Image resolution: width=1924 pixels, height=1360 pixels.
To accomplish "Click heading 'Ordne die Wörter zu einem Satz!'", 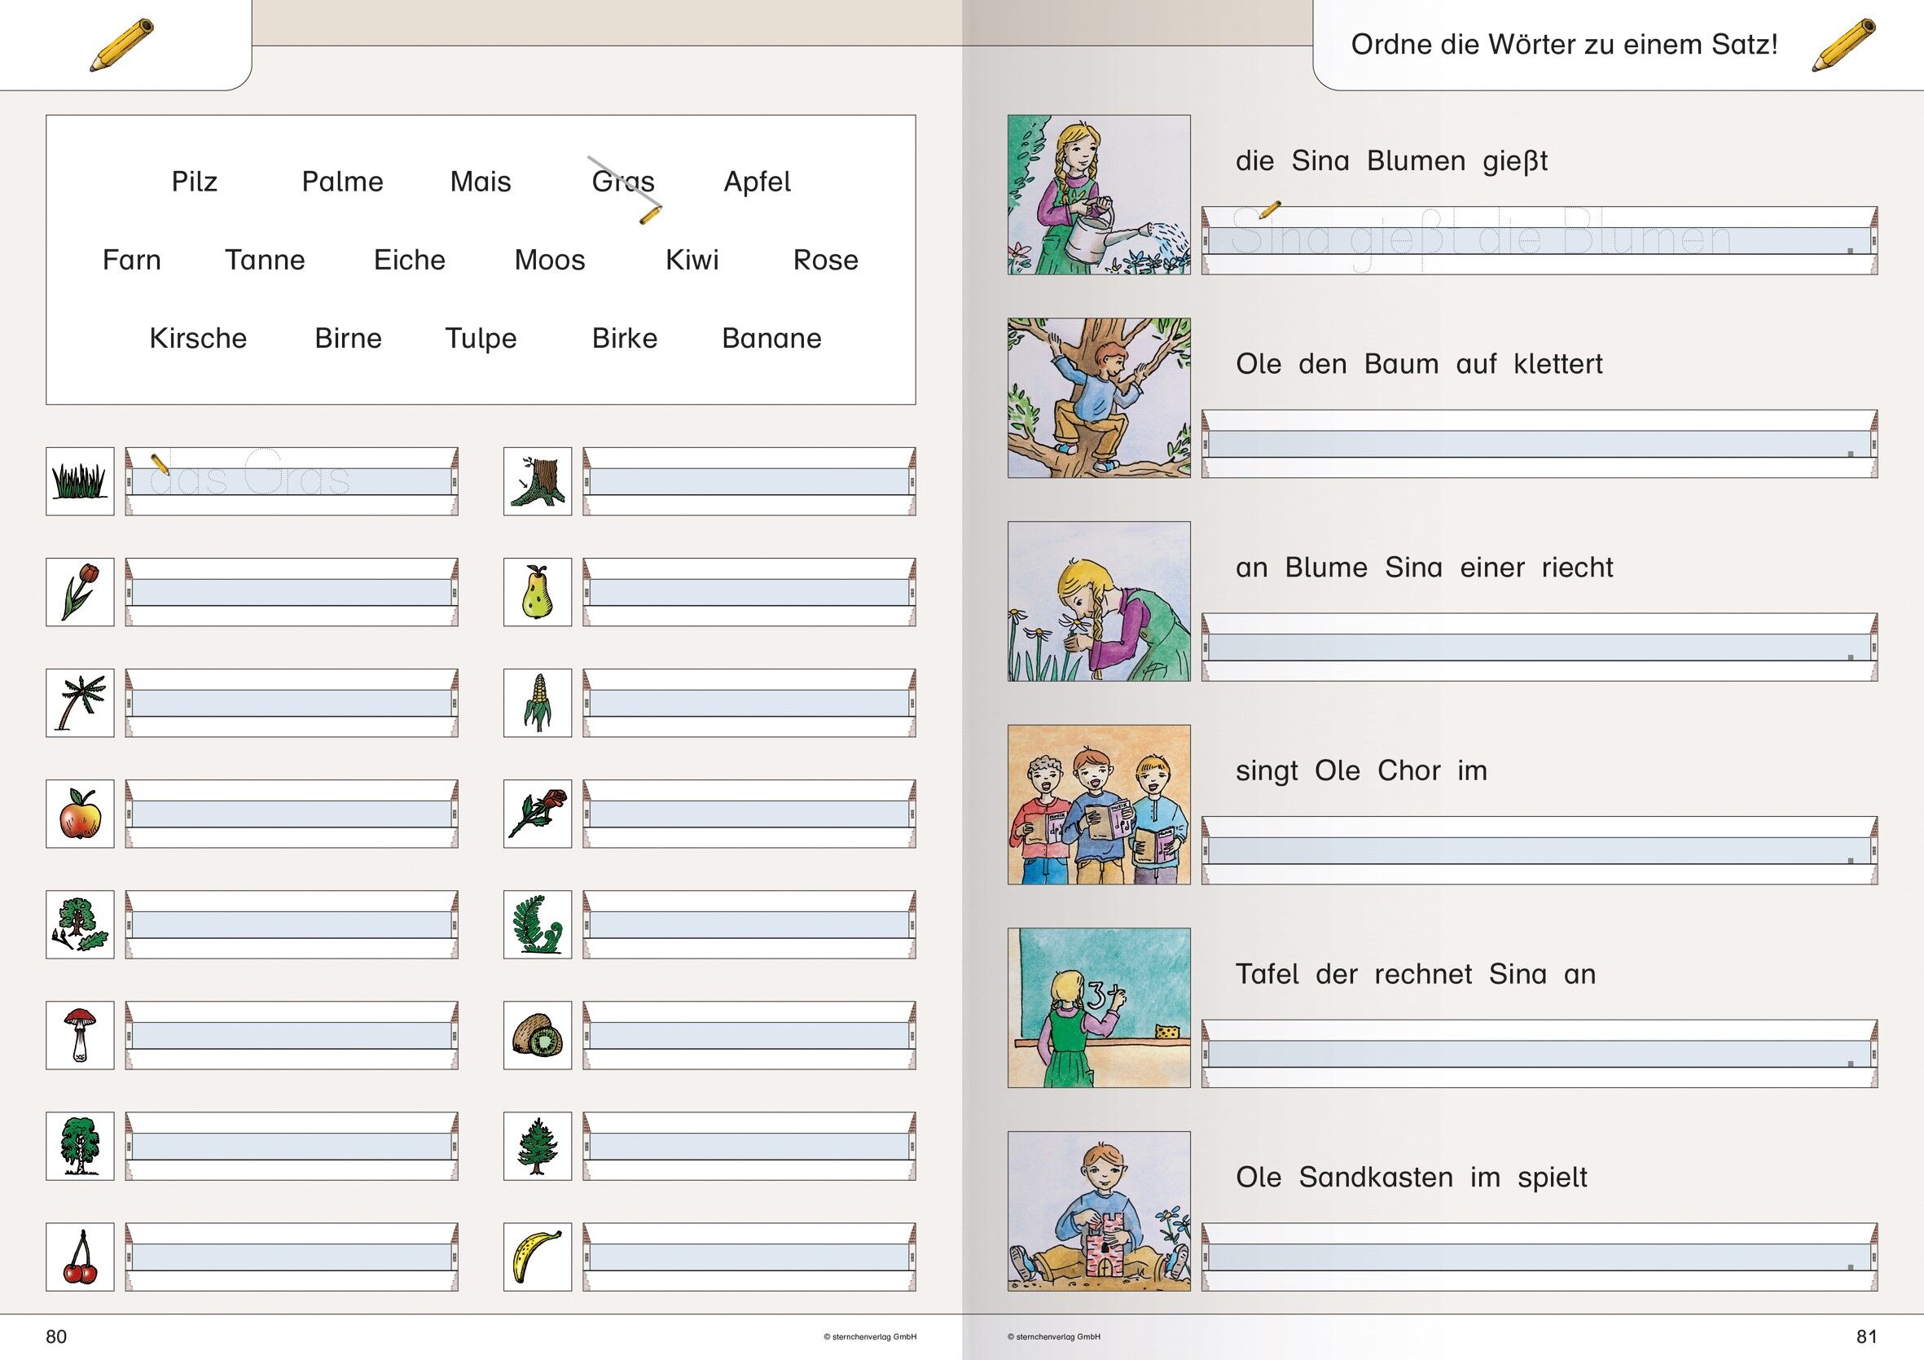I will tap(1564, 45).
